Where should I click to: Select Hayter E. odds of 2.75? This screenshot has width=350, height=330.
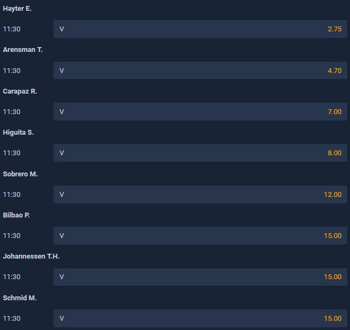200,29
